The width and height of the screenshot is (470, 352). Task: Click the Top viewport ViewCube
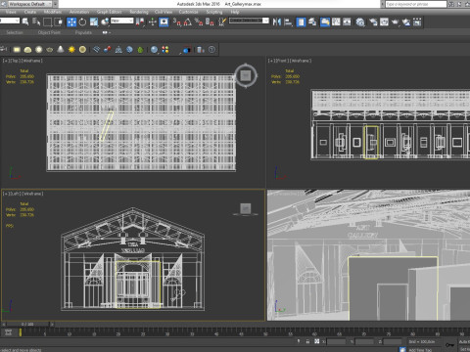point(246,75)
